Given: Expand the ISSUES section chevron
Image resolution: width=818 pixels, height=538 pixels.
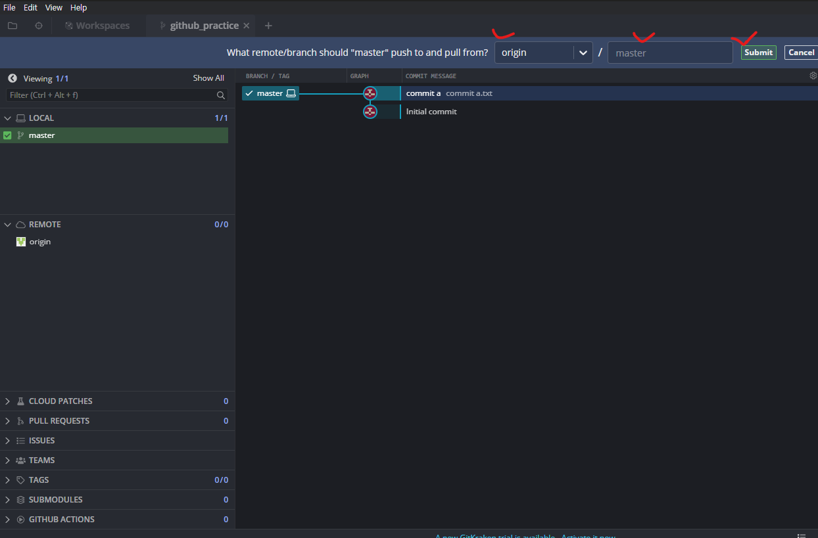Looking at the screenshot, I should click(8, 441).
